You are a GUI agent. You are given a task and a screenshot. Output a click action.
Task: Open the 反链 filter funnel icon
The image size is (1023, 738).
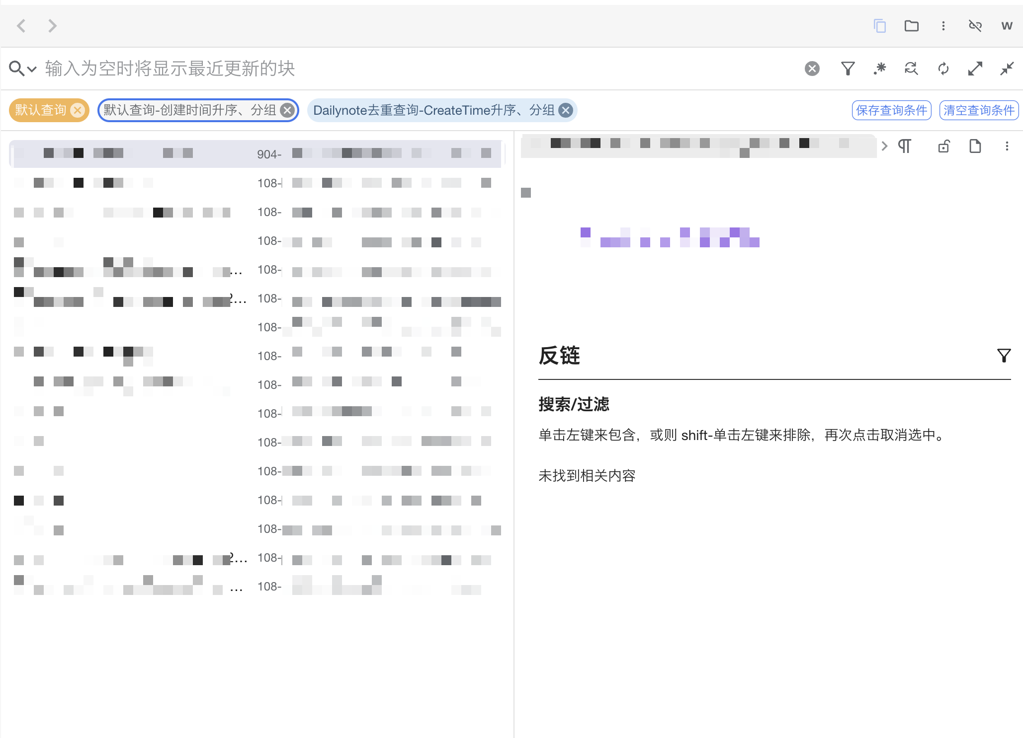pos(1004,356)
